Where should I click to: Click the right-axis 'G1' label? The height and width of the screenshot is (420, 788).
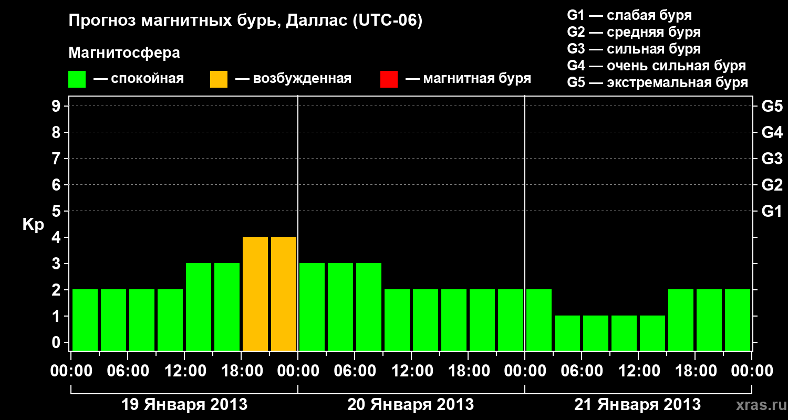pos(772,212)
